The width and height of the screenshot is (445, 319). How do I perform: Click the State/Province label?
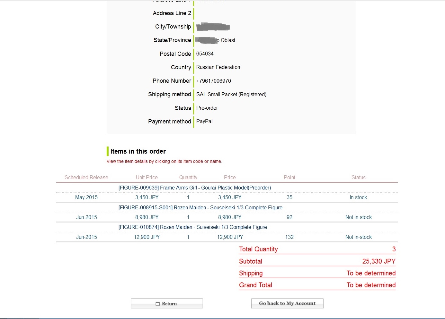tap(172, 40)
